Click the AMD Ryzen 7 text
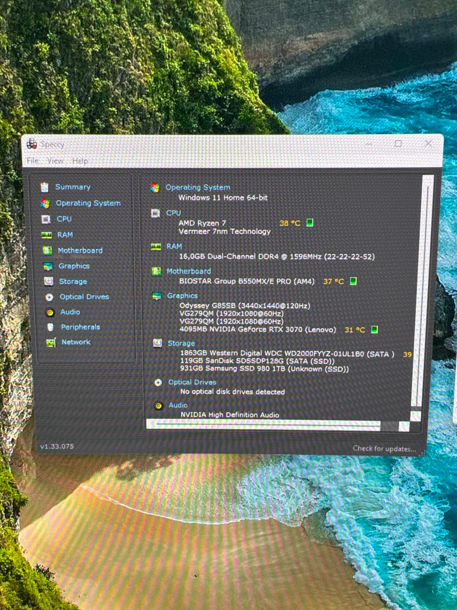 (x=202, y=223)
